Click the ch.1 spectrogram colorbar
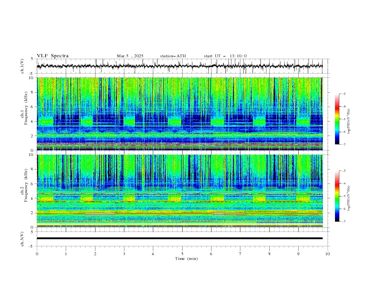This screenshot has height=285, width=369. tap(337, 119)
